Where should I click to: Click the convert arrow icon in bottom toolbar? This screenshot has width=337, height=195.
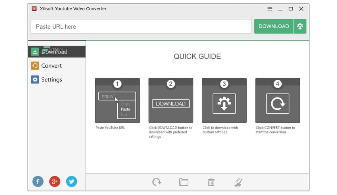point(156,182)
